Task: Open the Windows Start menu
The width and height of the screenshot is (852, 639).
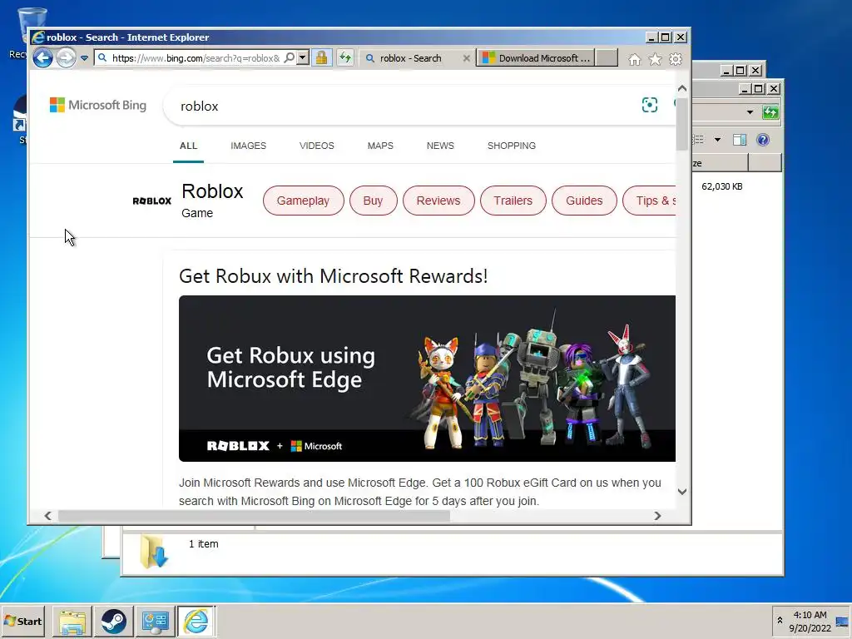Action: point(22,621)
